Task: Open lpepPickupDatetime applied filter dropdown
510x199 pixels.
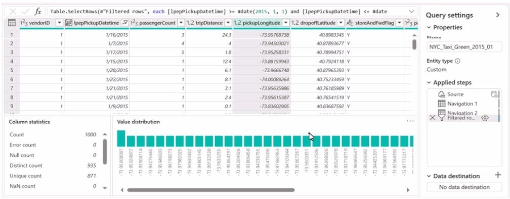Action: 124,23
